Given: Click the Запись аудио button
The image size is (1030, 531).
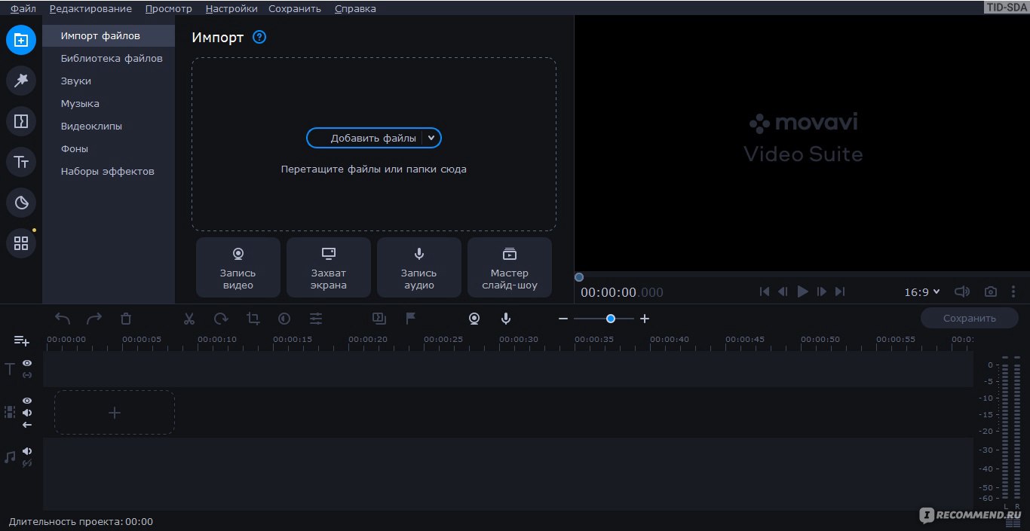Looking at the screenshot, I should 419,267.
